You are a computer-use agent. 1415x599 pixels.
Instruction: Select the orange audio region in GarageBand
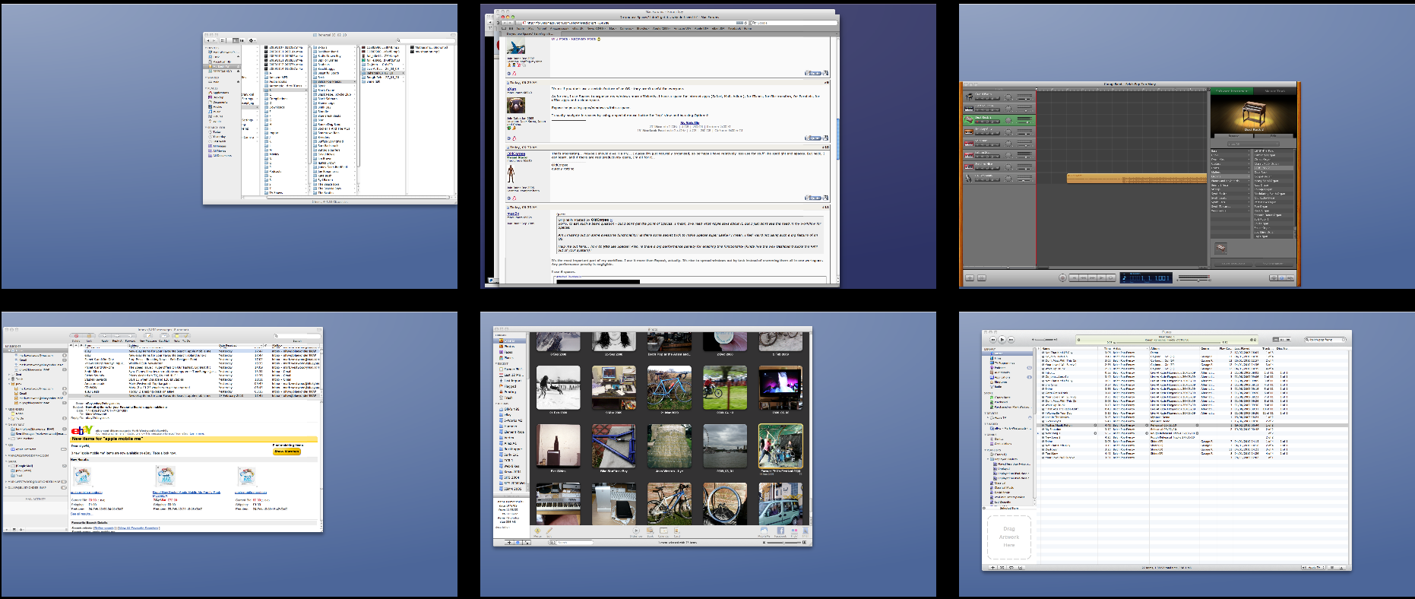1137,178
